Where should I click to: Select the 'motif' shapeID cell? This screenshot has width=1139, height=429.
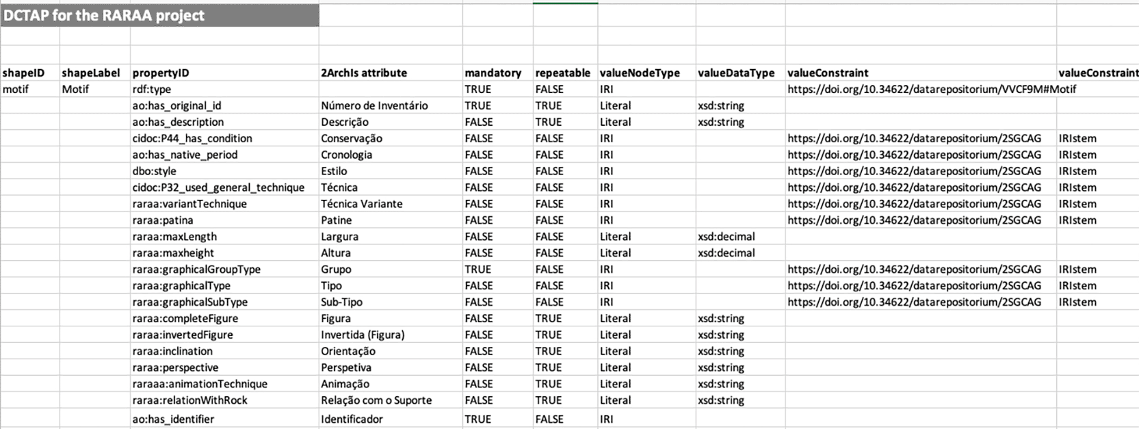pyautogui.click(x=30, y=89)
